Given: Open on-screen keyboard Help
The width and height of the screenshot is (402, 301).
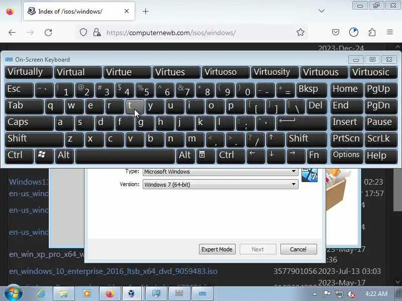Looking at the screenshot, I should click(x=381, y=157).
